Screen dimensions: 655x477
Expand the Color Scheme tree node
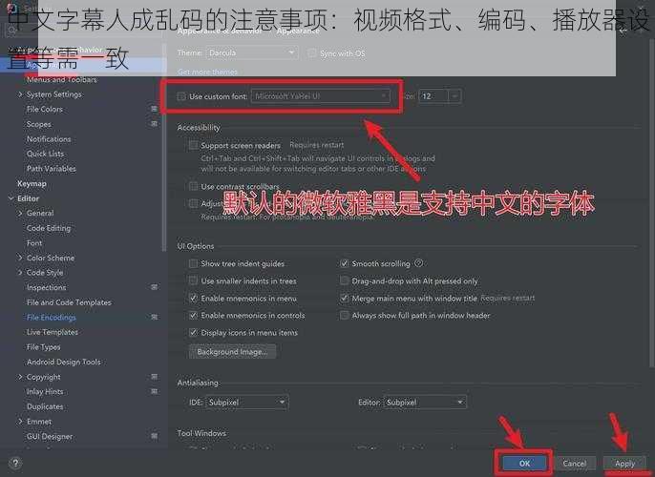(20, 258)
